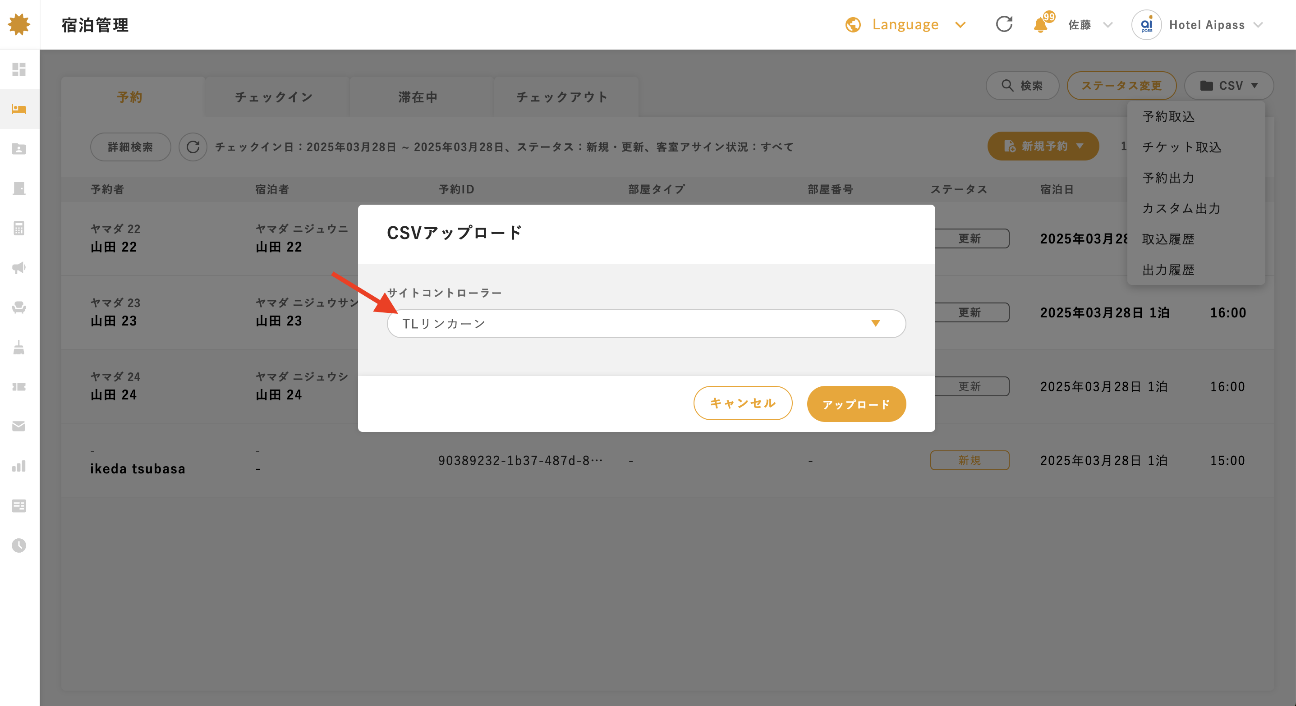
Task: Select the bed accommodation icon in sidebar
Action: 19,109
